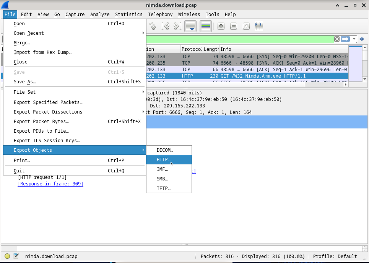The height and width of the screenshot is (263, 369).
Task: Click the expert information status circle
Action: coord(7,256)
